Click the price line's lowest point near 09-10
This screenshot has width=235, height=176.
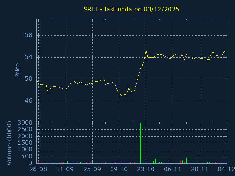(121, 95)
